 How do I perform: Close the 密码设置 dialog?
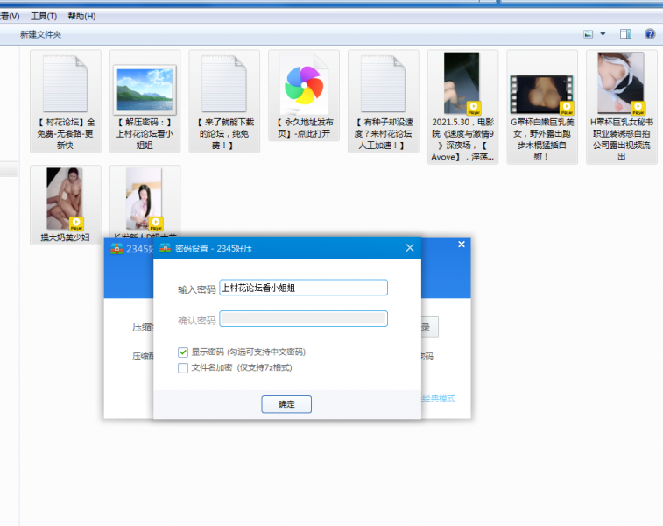(409, 248)
